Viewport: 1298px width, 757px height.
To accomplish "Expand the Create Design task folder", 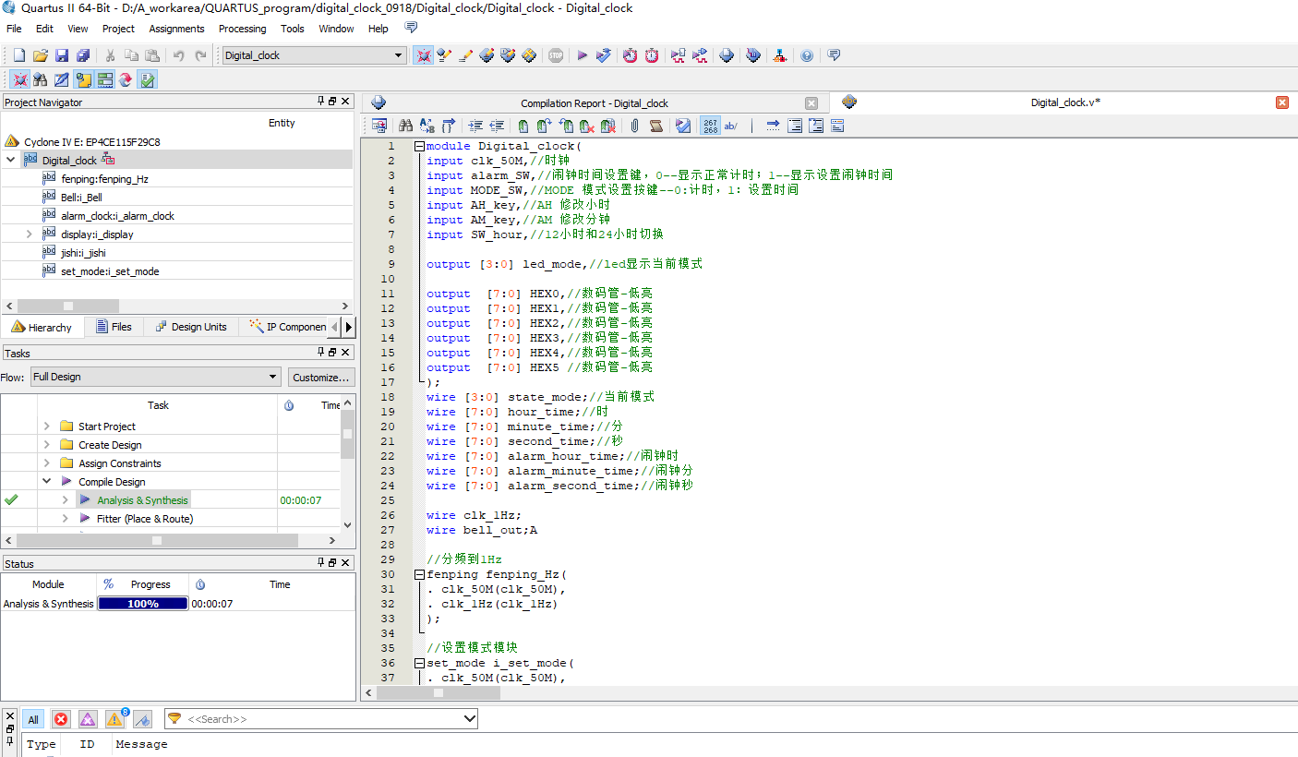I will pyautogui.click(x=47, y=444).
